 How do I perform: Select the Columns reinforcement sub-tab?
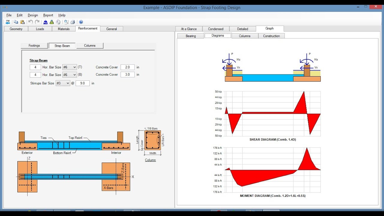pos(90,46)
